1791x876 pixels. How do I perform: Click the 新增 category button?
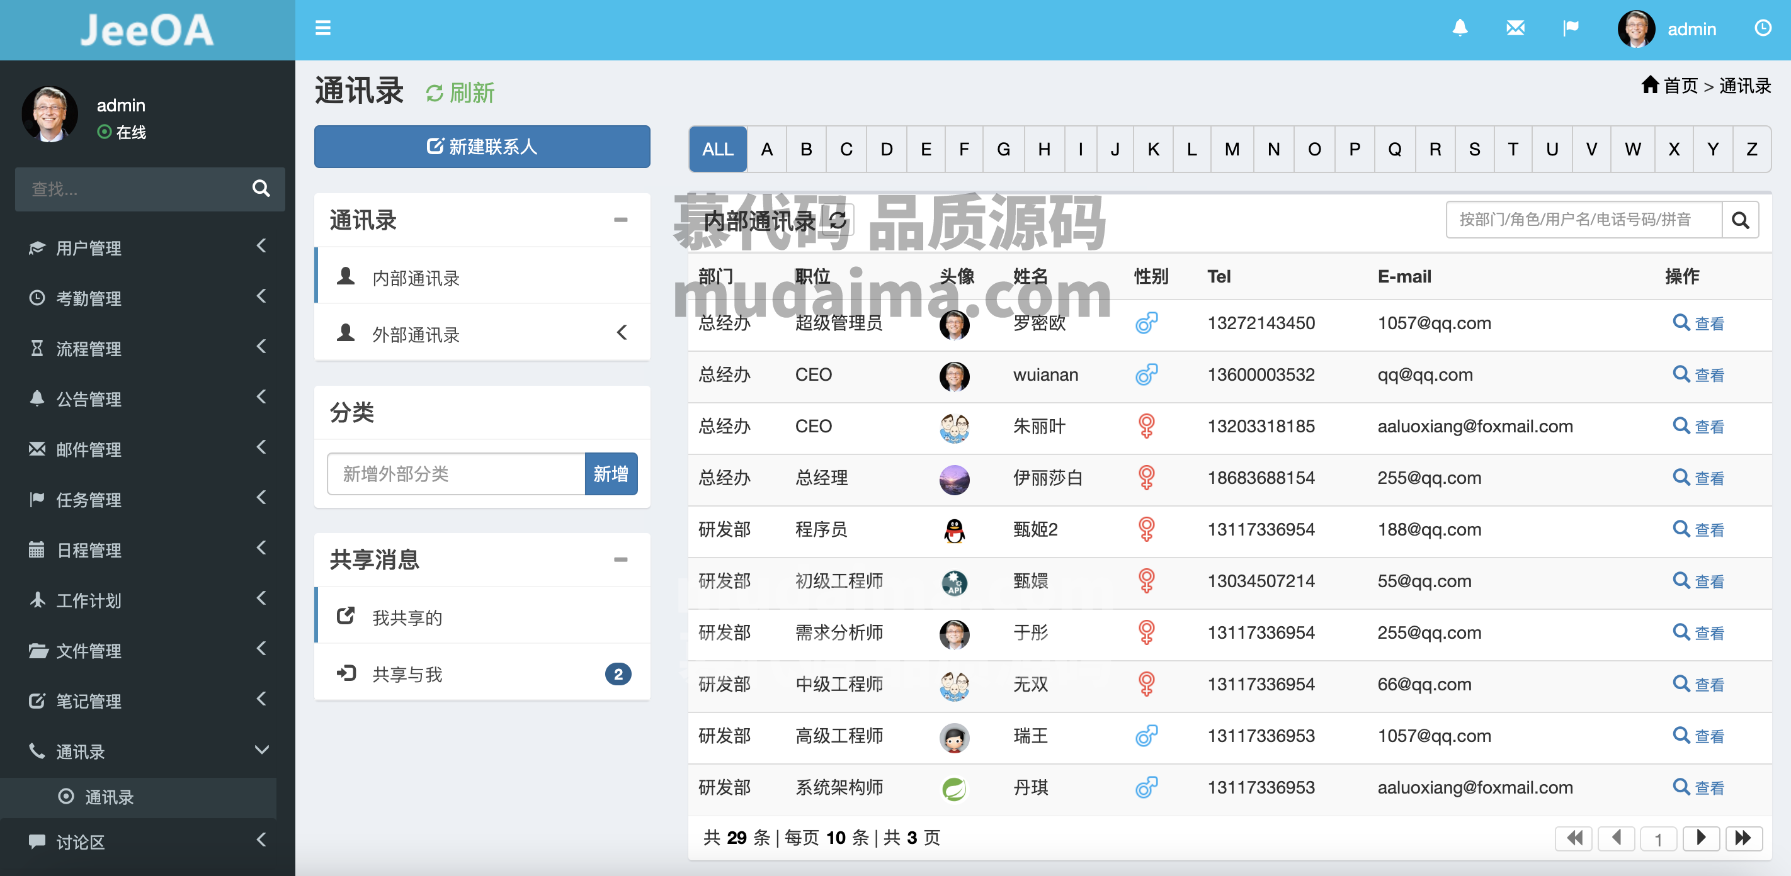pyautogui.click(x=610, y=474)
